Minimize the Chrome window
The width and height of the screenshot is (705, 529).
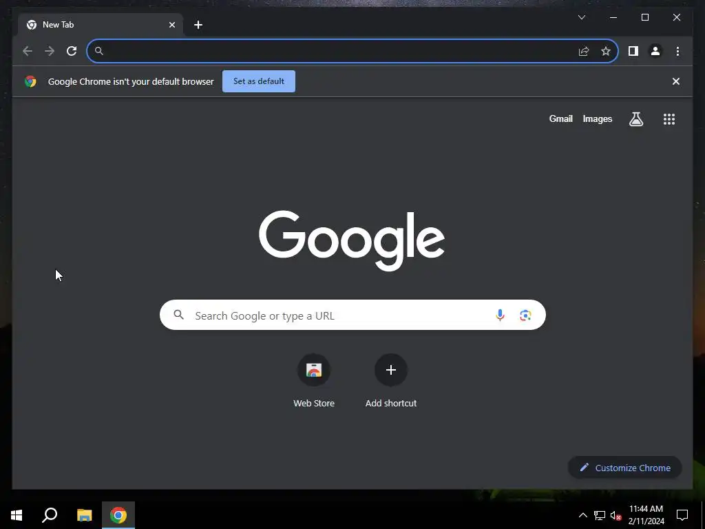613,17
